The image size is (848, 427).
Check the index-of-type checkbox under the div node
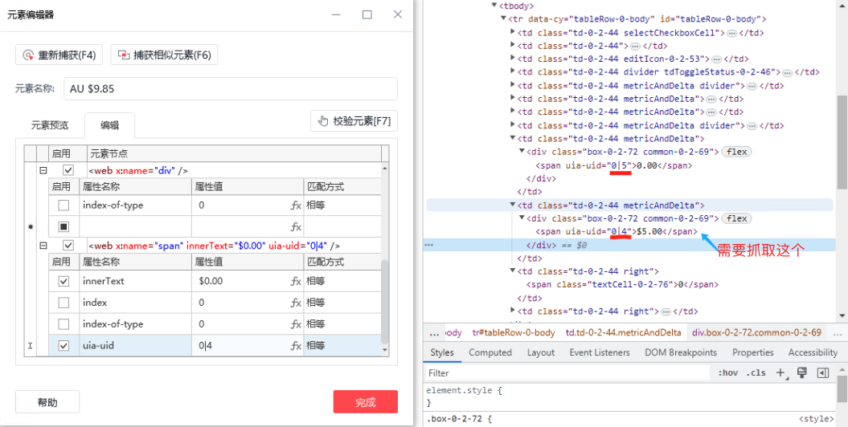63,205
